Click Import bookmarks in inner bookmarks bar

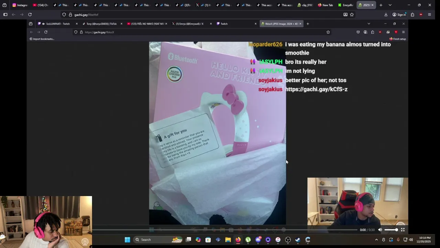click(42, 39)
